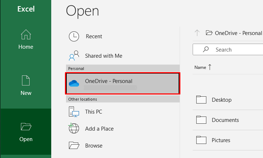
Task: Switch to the New tab label
Action: 26,93
